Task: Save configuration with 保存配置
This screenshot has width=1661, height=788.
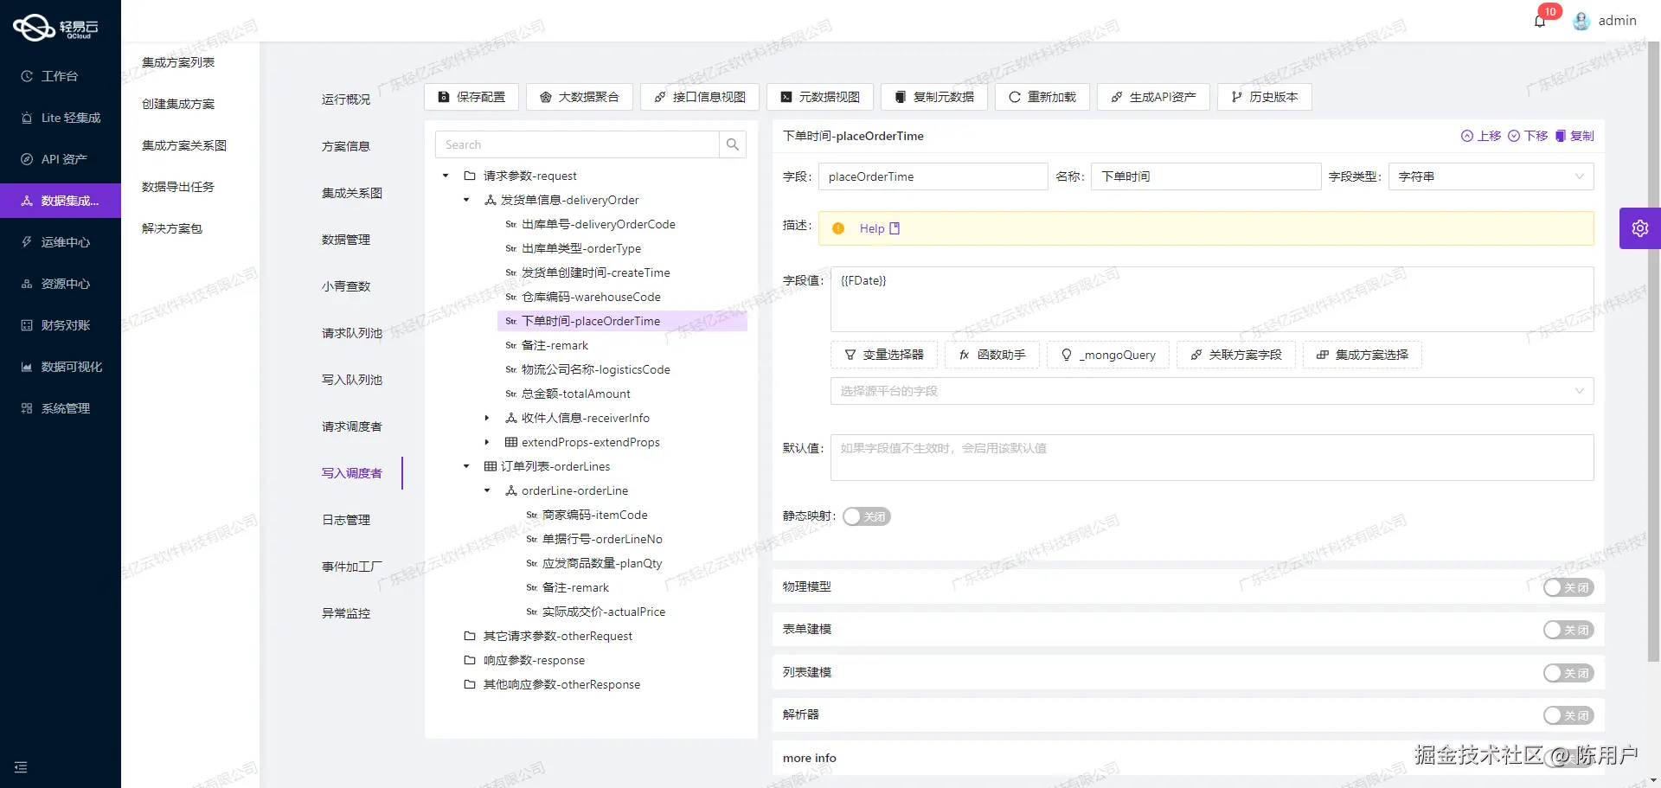Action: coord(471,97)
